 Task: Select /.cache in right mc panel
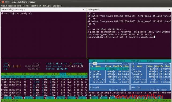[151, 71]
